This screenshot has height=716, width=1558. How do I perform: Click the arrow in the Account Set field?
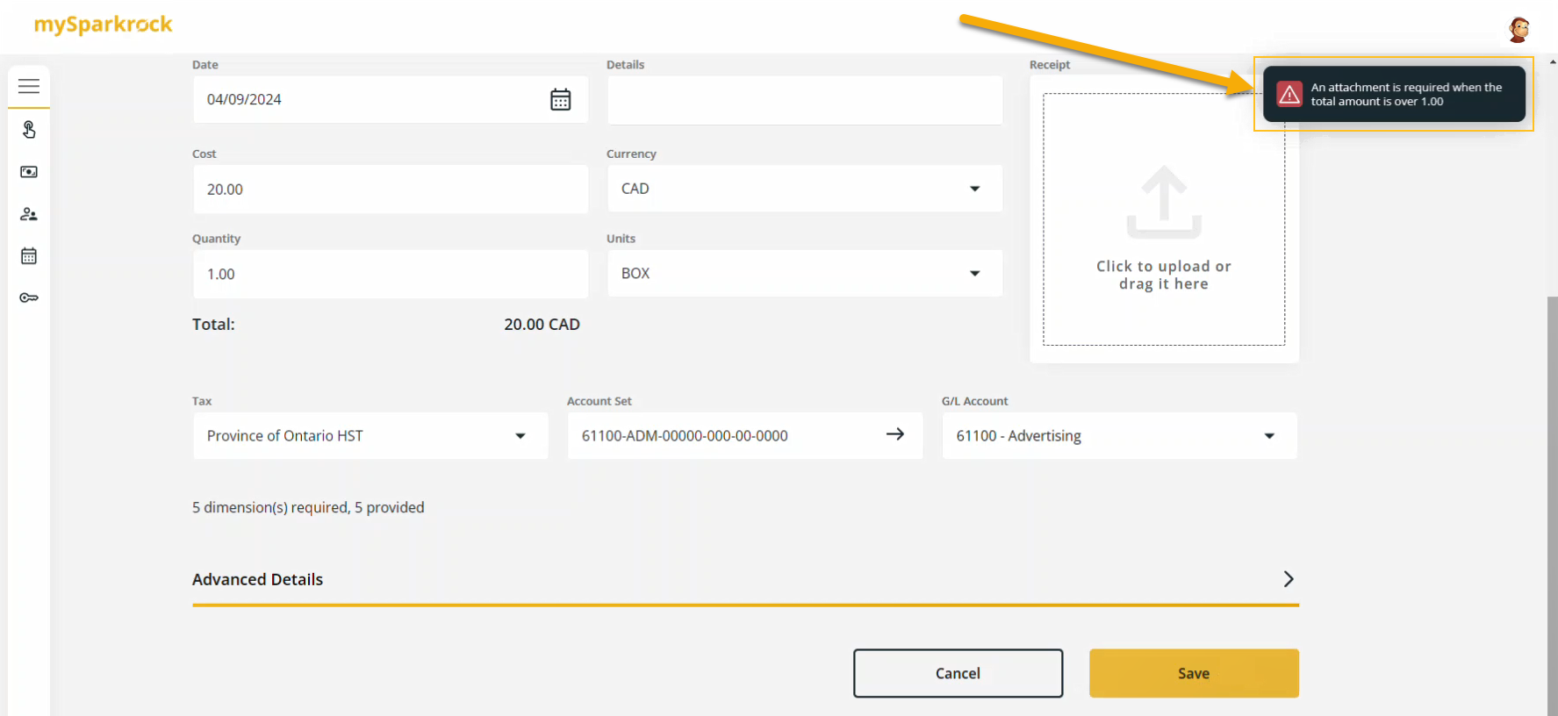894,434
